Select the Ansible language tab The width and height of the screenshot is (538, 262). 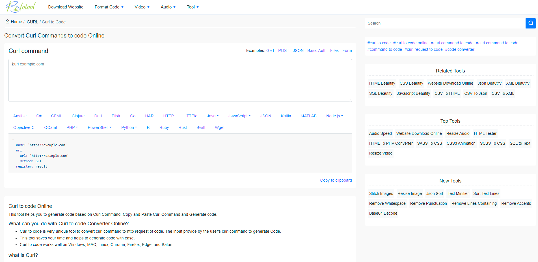tap(20, 116)
